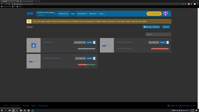Click the info icon in the warning banner
This screenshot has height=112, width=199.
(29, 21)
